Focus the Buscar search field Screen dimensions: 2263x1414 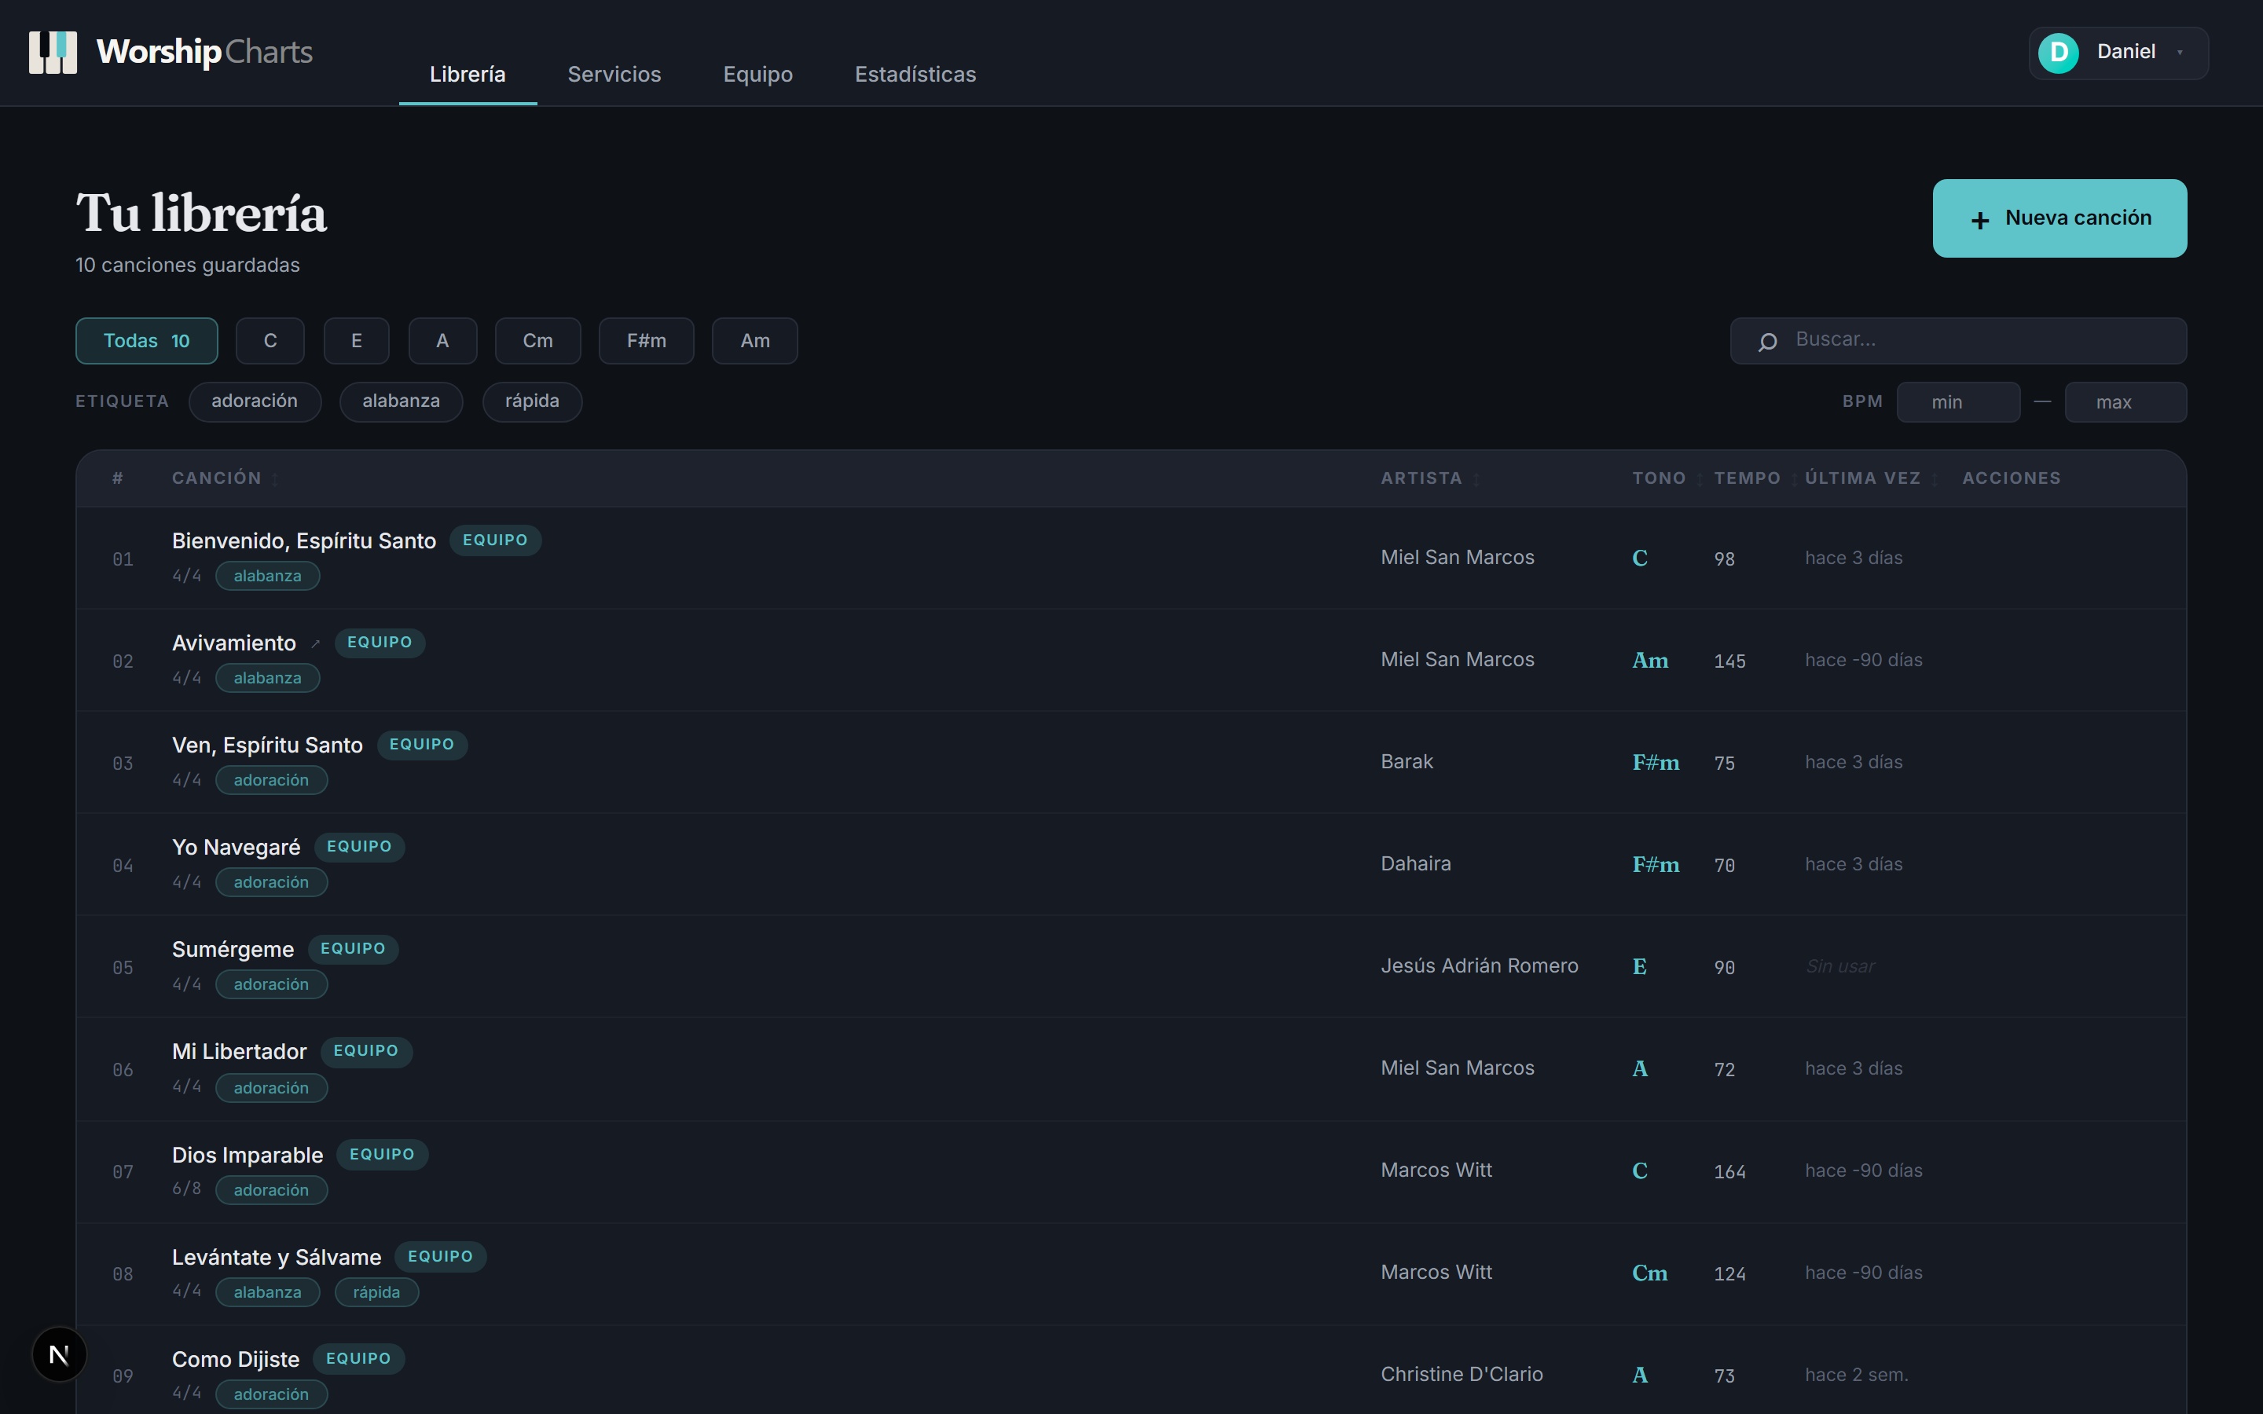(x=1958, y=340)
